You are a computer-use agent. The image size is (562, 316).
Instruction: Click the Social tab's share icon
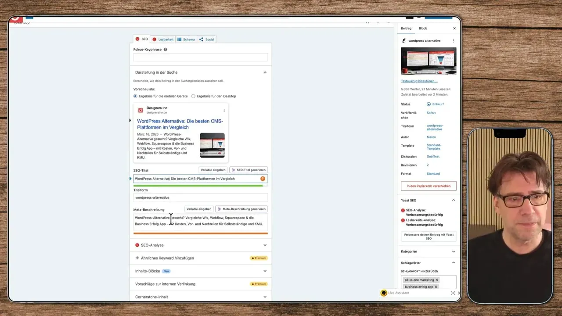(201, 39)
